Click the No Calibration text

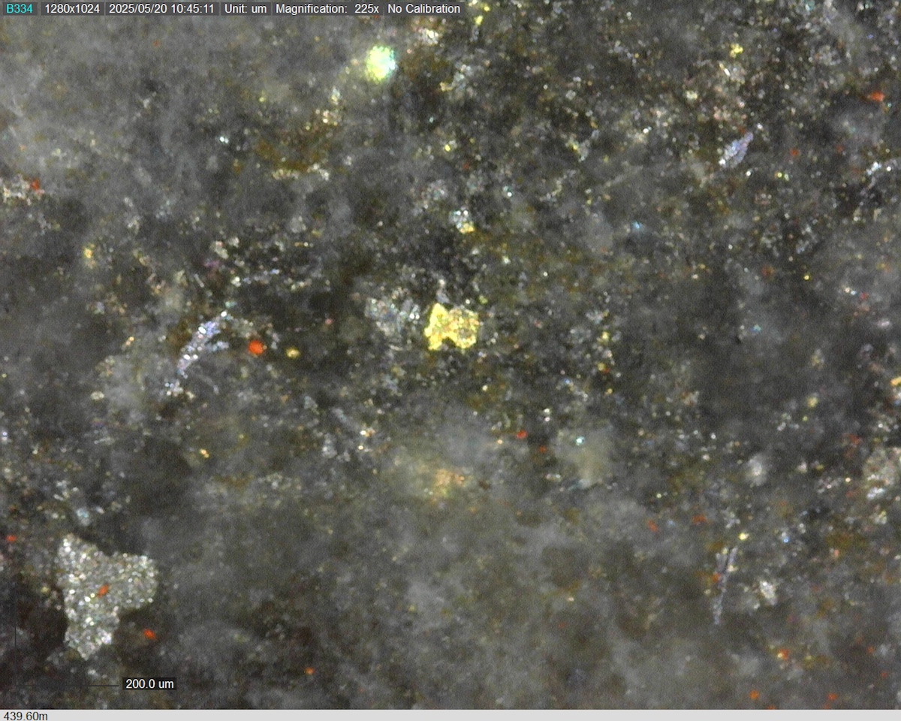(423, 9)
